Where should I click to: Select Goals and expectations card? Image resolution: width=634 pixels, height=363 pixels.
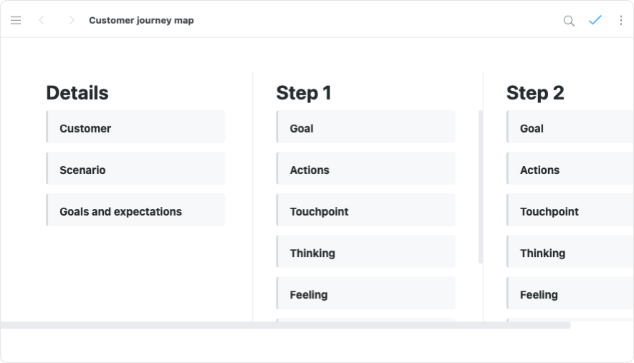135,210
